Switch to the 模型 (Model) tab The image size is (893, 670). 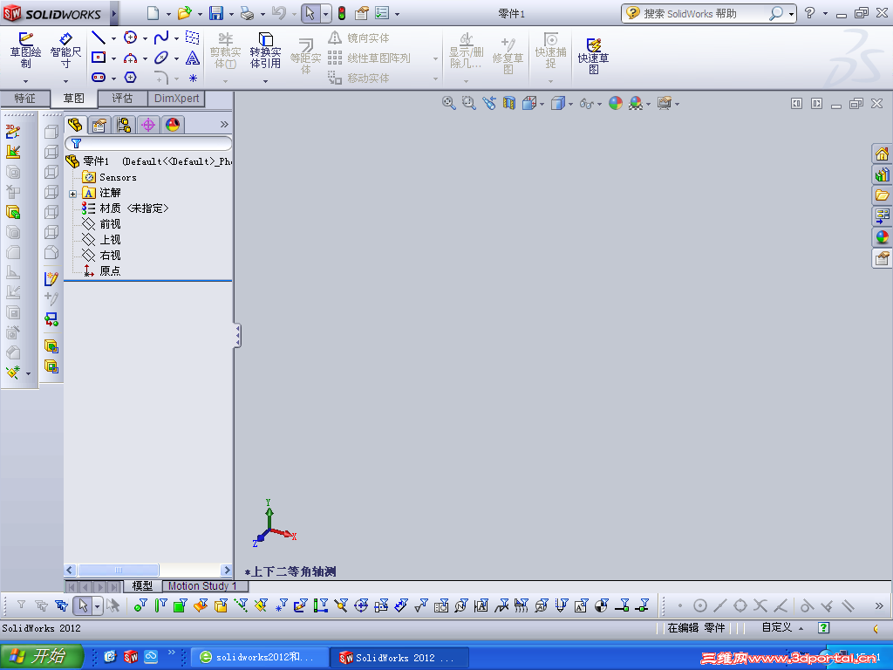[142, 585]
